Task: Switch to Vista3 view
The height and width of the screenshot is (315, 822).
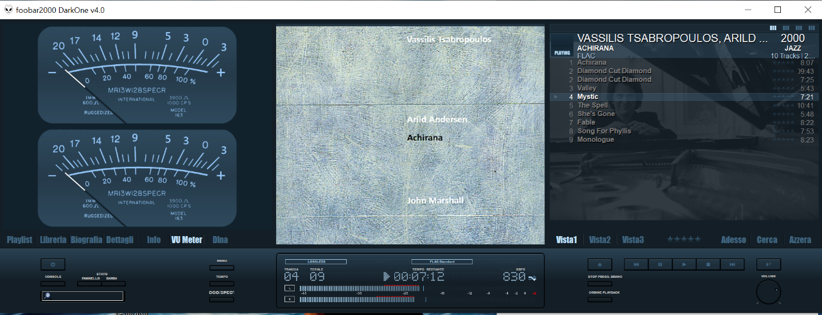Action: [633, 240]
